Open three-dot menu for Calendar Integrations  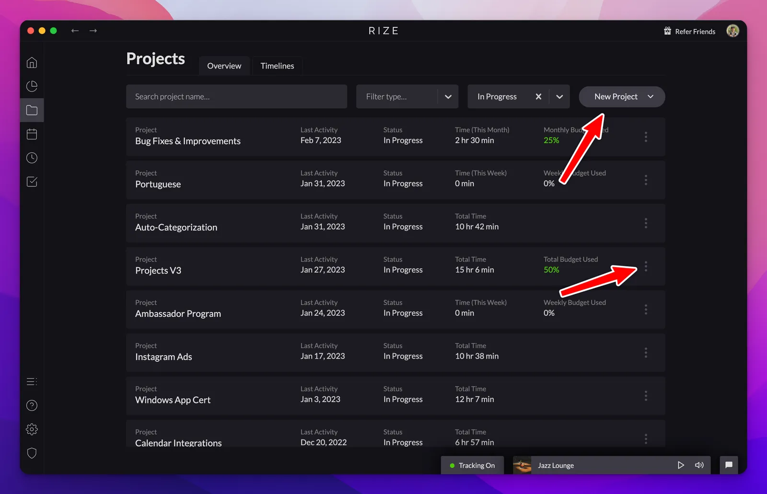coord(646,438)
